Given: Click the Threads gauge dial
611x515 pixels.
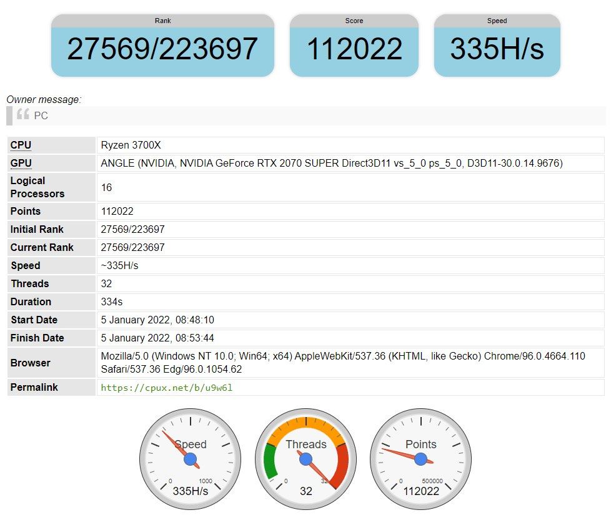Looking at the screenshot, I should (x=306, y=459).
